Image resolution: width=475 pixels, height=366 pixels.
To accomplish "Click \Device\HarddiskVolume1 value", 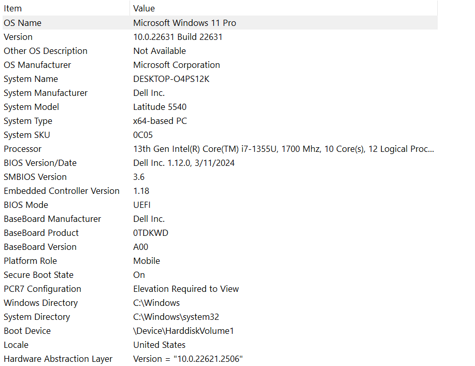I will coord(183,331).
